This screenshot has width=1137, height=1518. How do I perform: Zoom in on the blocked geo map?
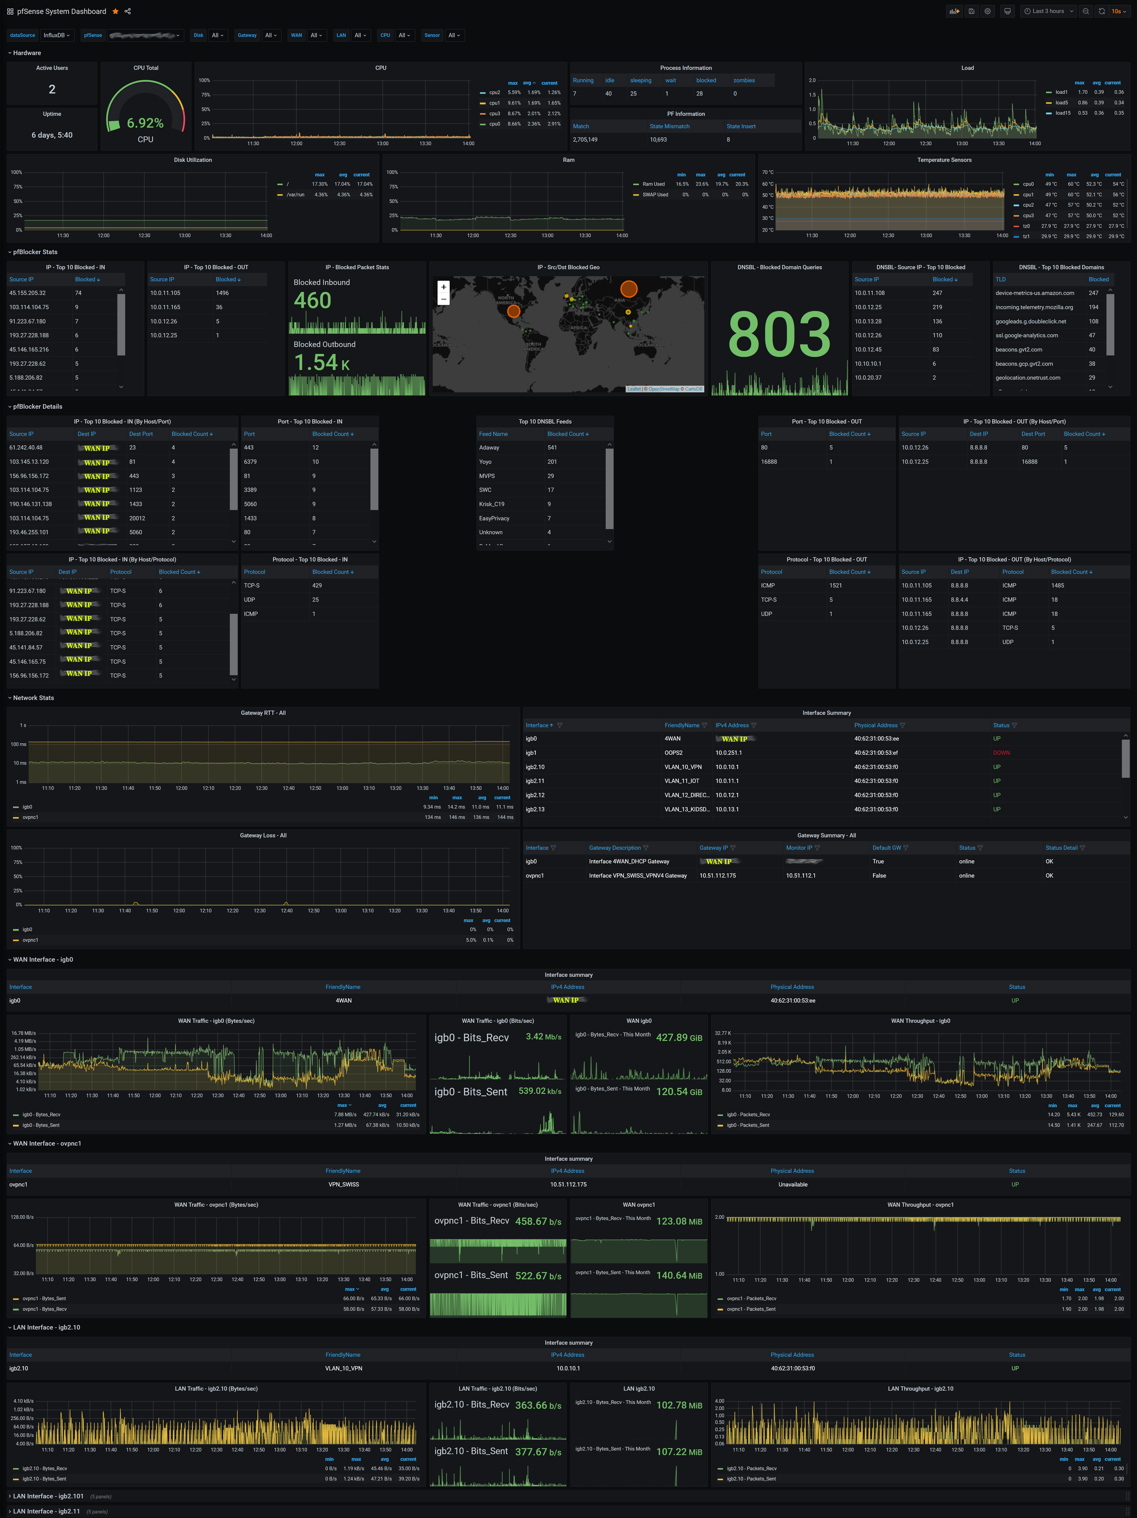[x=444, y=287]
